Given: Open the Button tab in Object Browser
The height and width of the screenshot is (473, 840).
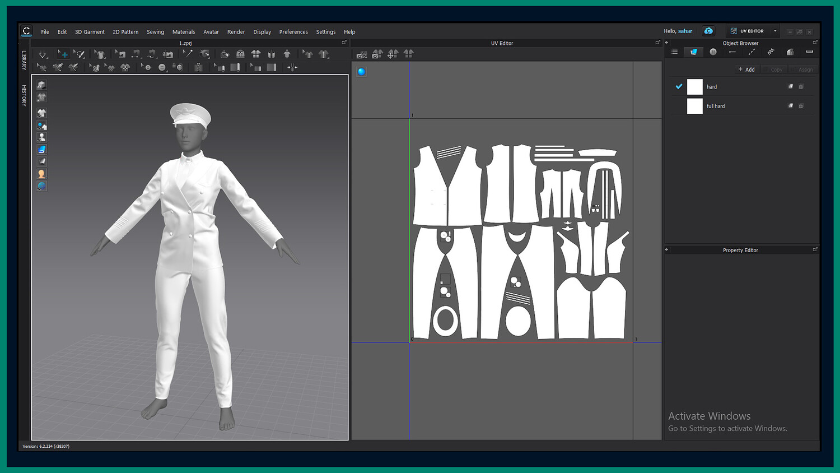Looking at the screenshot, I should [713, 52].
